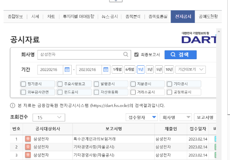The width and height of the screenshot is (230, 160).
Task: Click the DART logo
Action: (199, 38)
